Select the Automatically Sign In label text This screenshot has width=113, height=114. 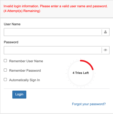tap(24, 80)
